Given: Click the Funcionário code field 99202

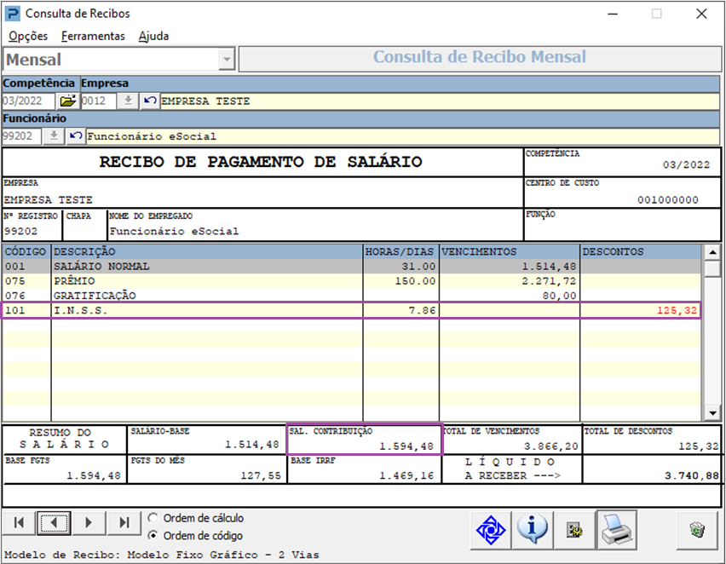Looking at the screenshot, I should coord(22,135).
